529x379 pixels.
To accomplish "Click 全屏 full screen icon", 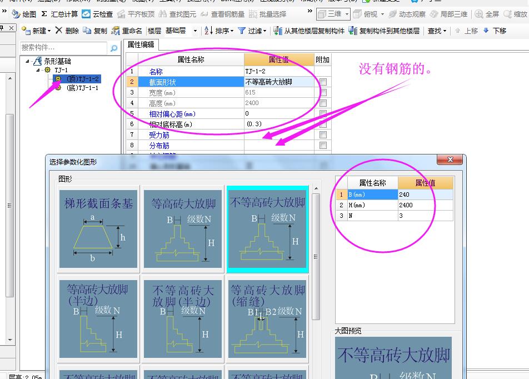I will pos(479,14).
